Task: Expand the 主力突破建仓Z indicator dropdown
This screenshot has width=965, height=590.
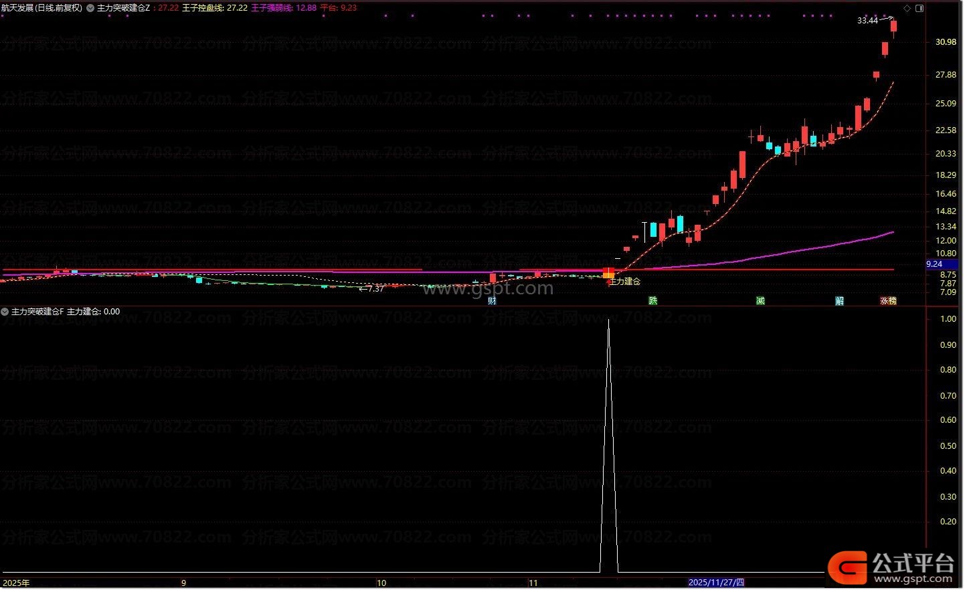Action: click(90, 8)
